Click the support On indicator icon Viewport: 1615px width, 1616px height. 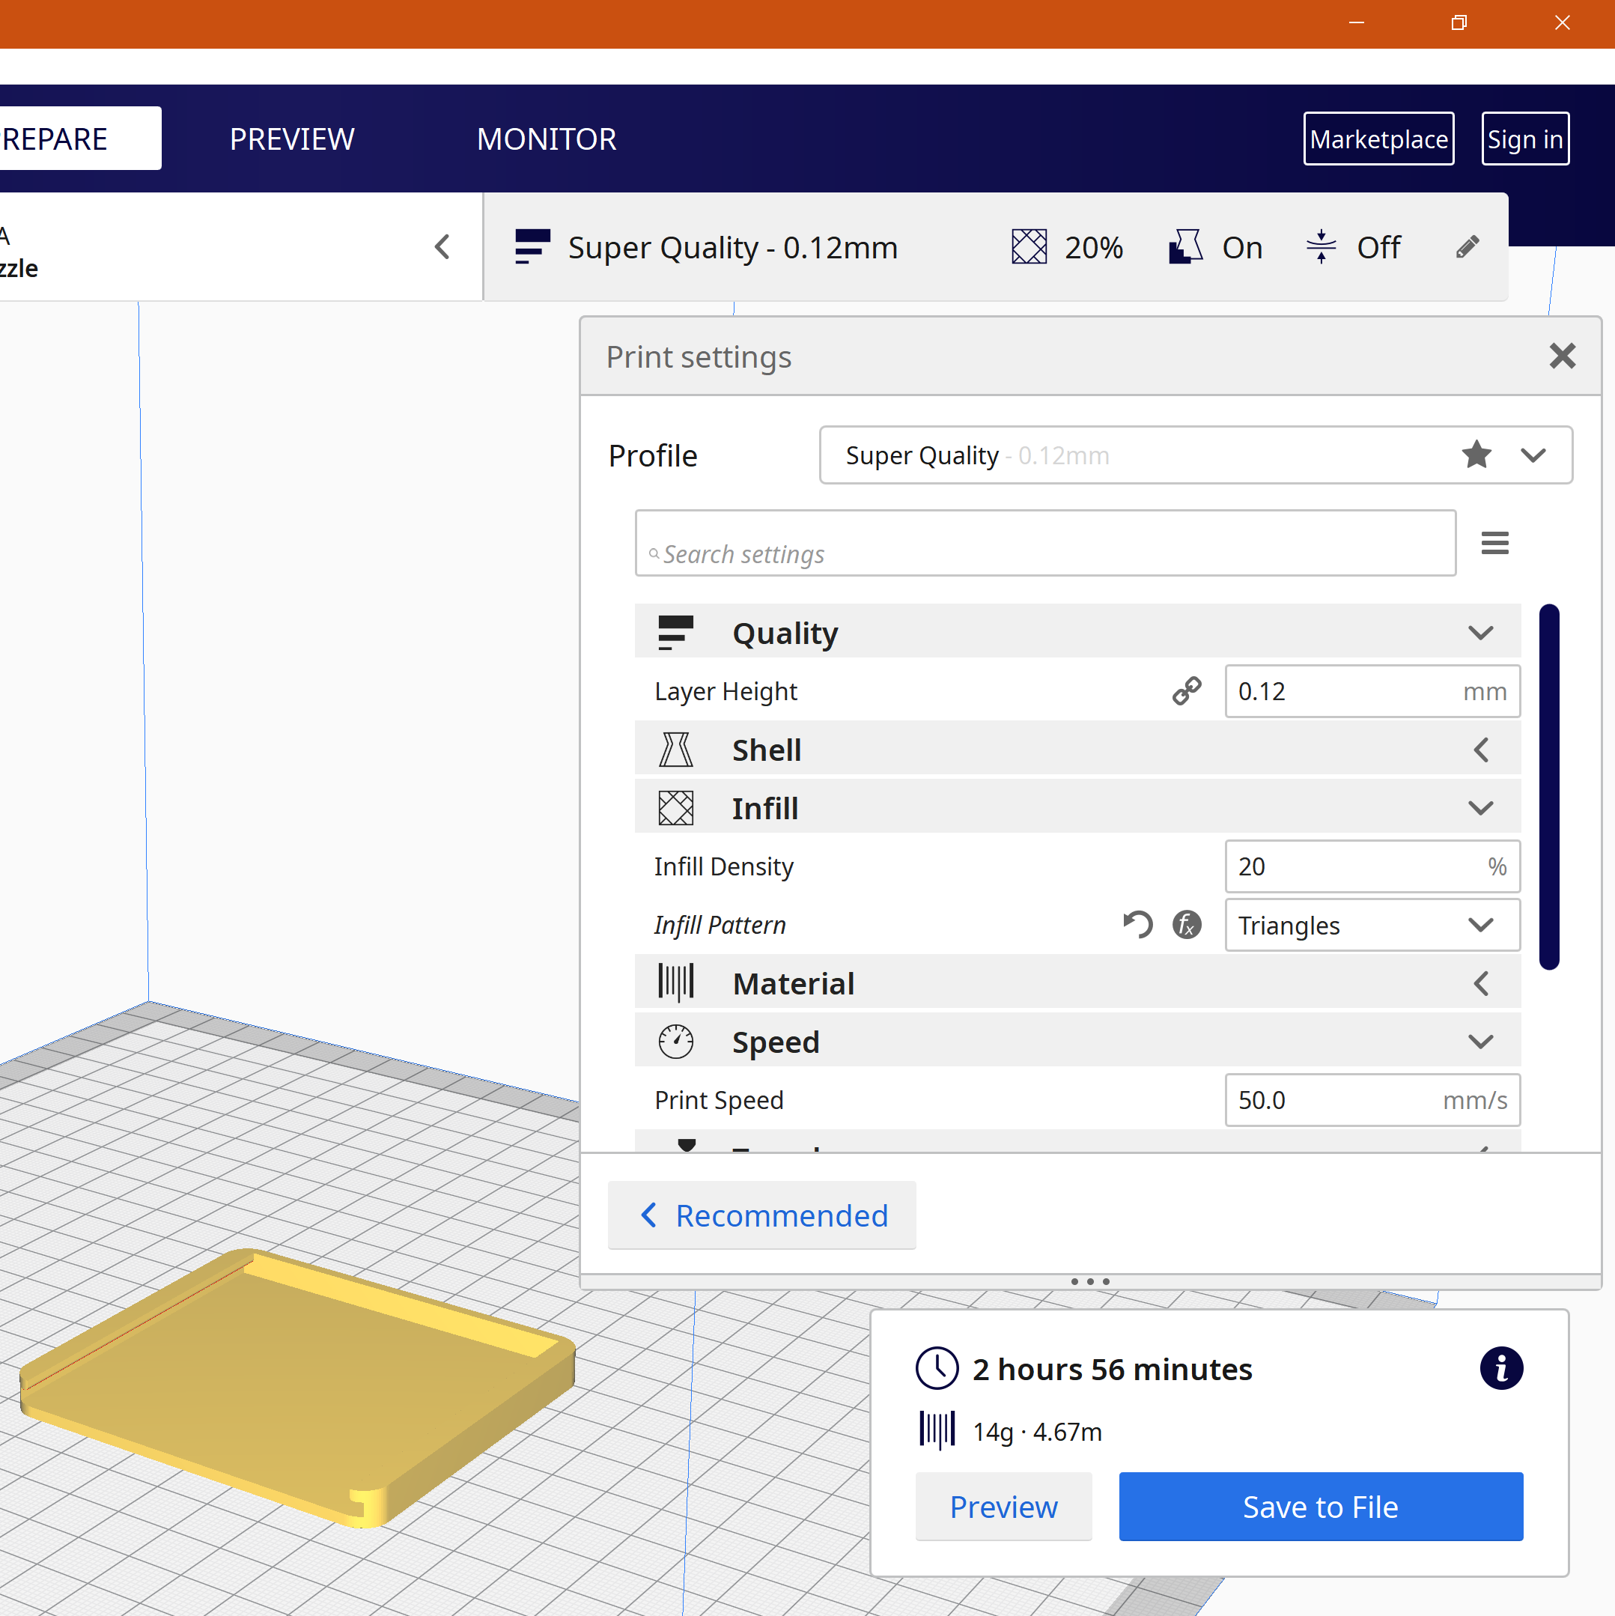click(1185, 247)
